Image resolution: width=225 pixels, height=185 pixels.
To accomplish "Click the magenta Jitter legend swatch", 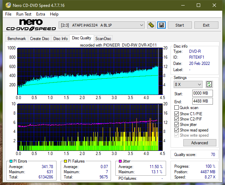I will (120, 161).
